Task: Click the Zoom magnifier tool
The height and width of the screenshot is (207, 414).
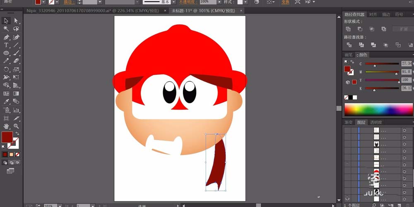Action: tap(16, 126)
